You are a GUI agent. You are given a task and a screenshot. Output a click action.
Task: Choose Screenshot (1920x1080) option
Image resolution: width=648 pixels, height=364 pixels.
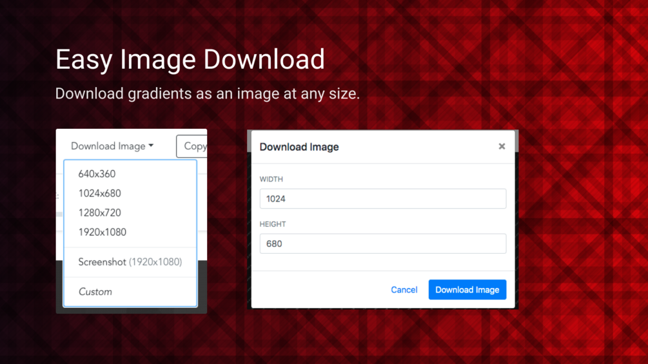coord(130,262)
